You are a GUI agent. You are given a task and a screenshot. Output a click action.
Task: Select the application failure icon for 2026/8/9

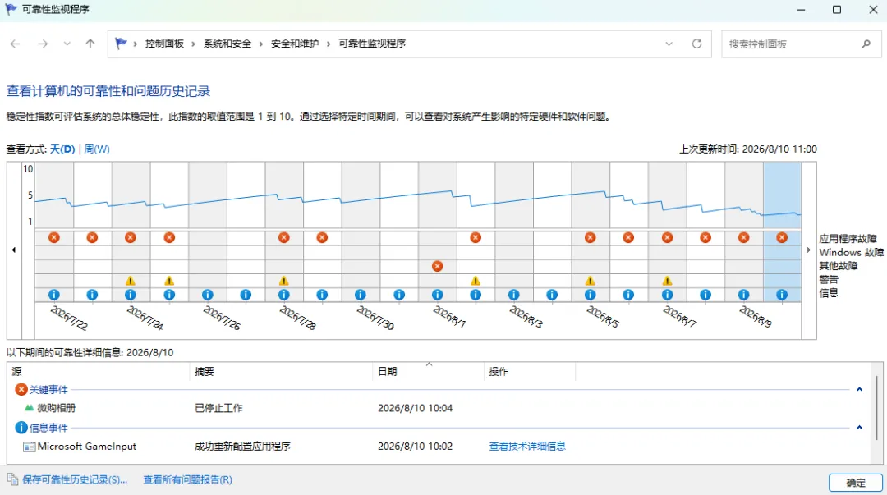point(744,237)
